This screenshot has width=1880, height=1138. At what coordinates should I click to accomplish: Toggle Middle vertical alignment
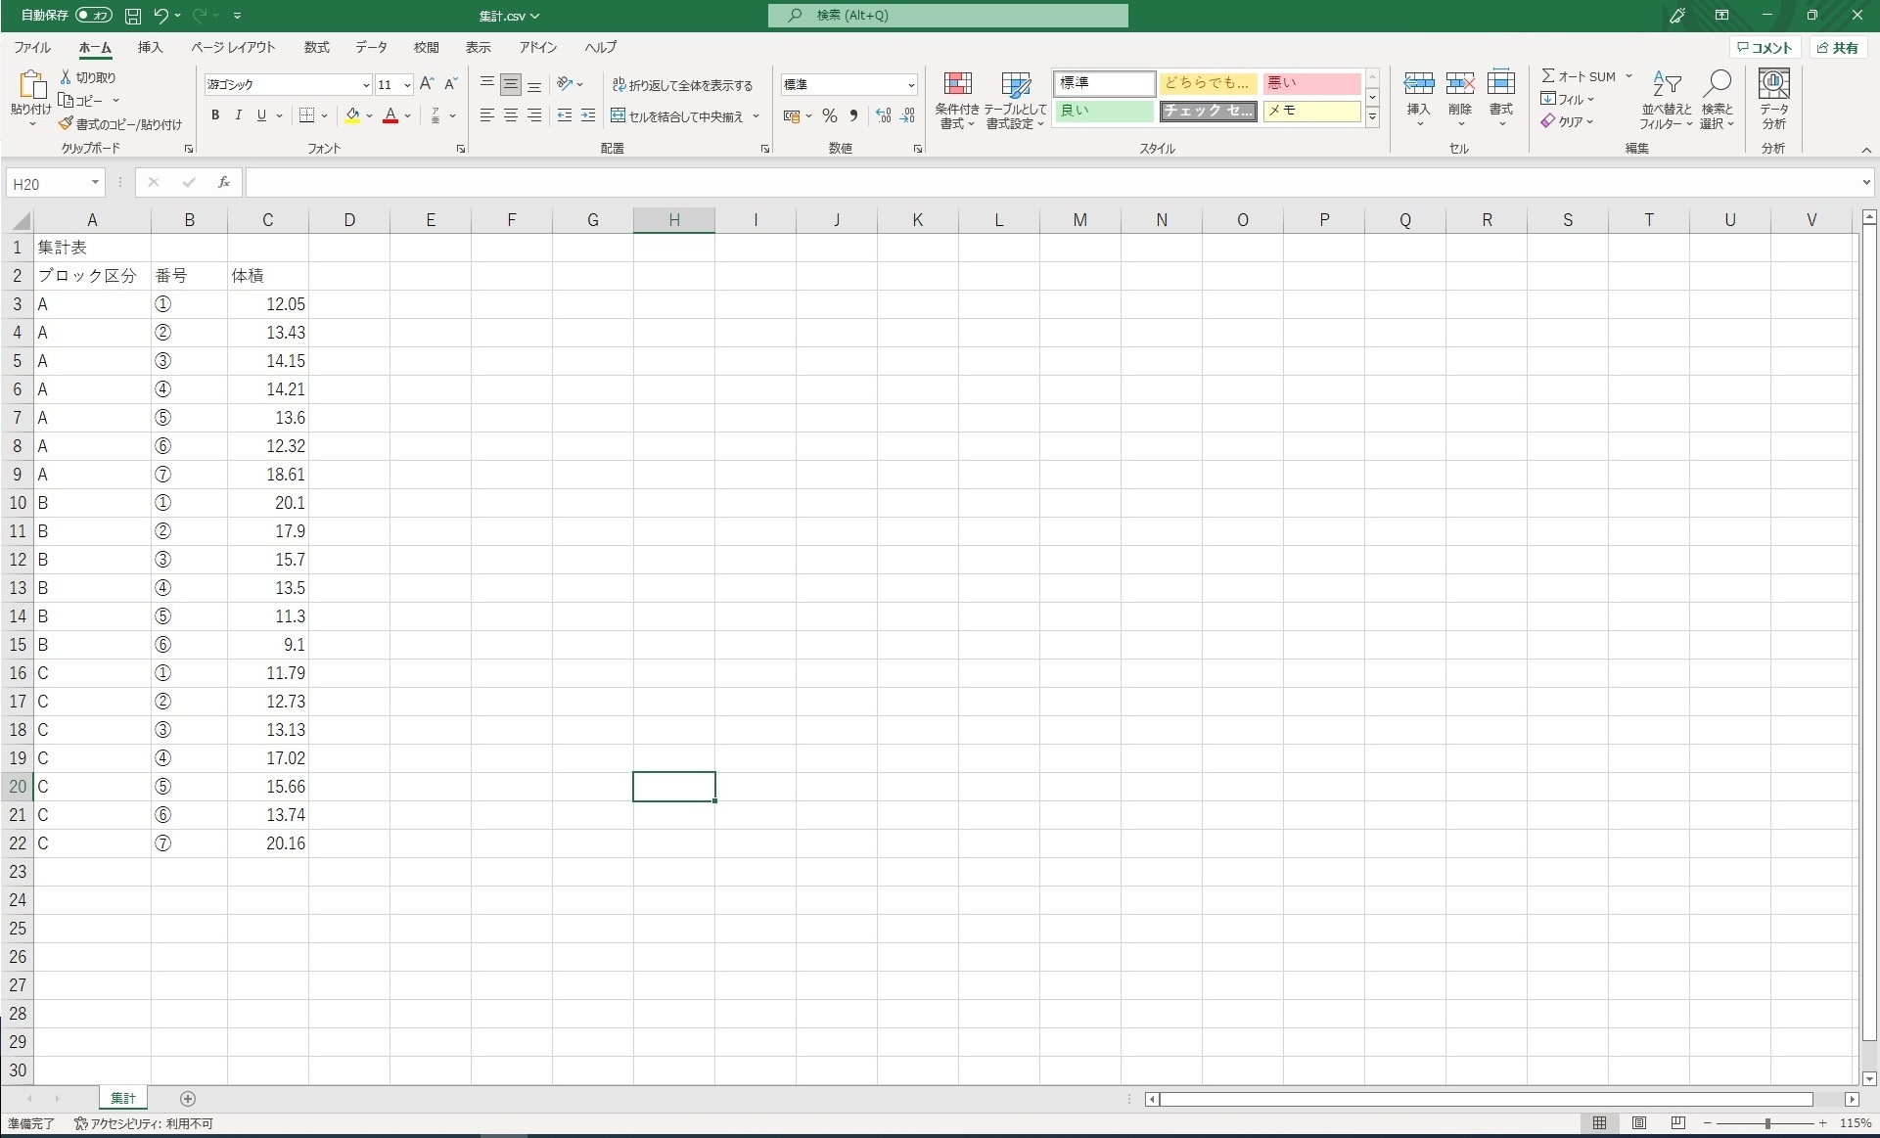coord(511,85)
